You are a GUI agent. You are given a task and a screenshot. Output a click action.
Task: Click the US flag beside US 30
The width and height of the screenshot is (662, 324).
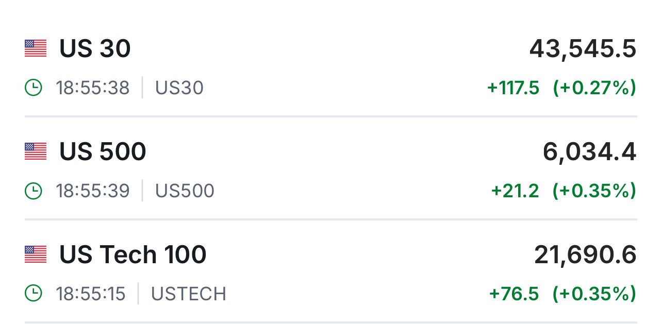pos(36,48)
